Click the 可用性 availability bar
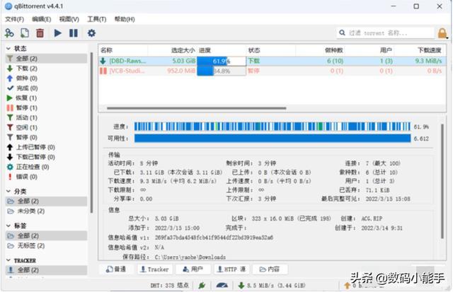Image resolution: width=453 pixels, height=292 pixels. tap(273, 138)
